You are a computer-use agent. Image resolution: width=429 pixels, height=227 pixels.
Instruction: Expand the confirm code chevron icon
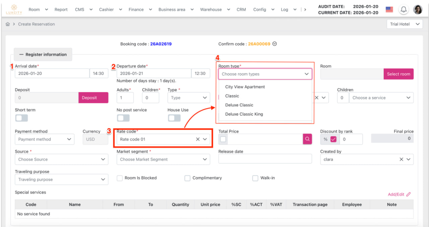coord(275,44)
